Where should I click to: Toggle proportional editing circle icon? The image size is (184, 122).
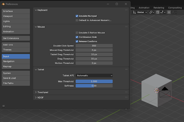pyautogui.click(x=169, y=12)
